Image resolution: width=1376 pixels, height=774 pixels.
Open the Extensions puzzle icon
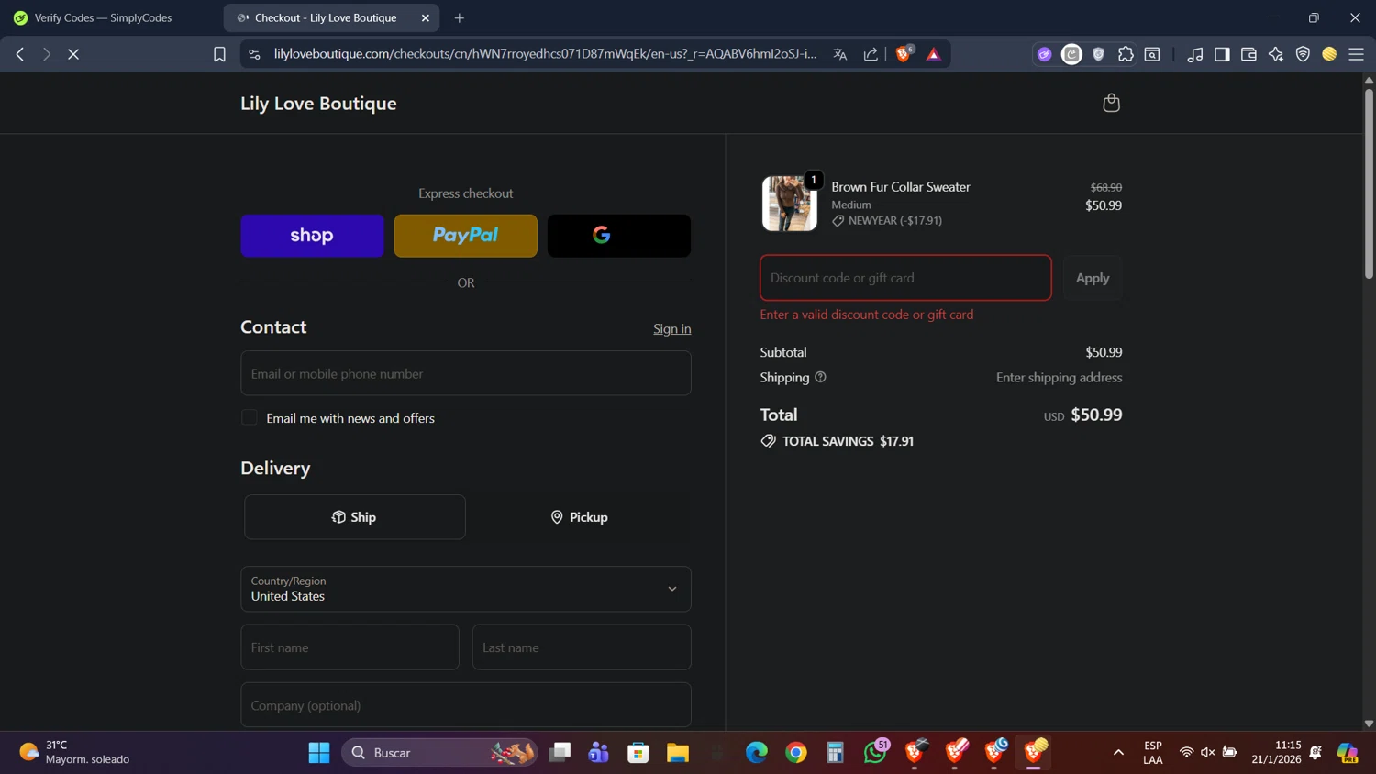[x=1126, y=54]
